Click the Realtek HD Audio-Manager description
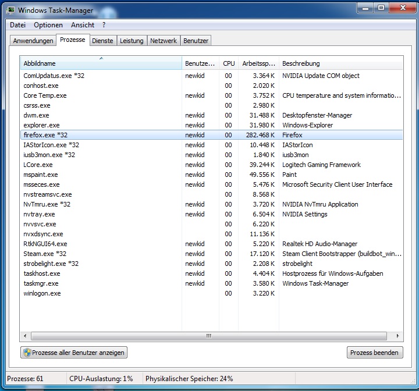This screenshot has height=391, width=419. pos(320,244)
